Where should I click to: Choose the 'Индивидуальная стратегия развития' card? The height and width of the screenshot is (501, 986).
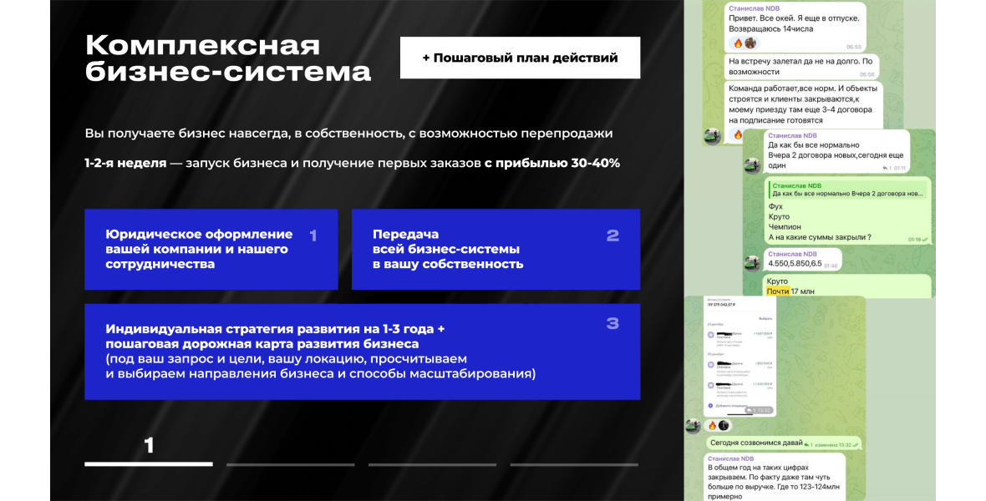[362, 352]
